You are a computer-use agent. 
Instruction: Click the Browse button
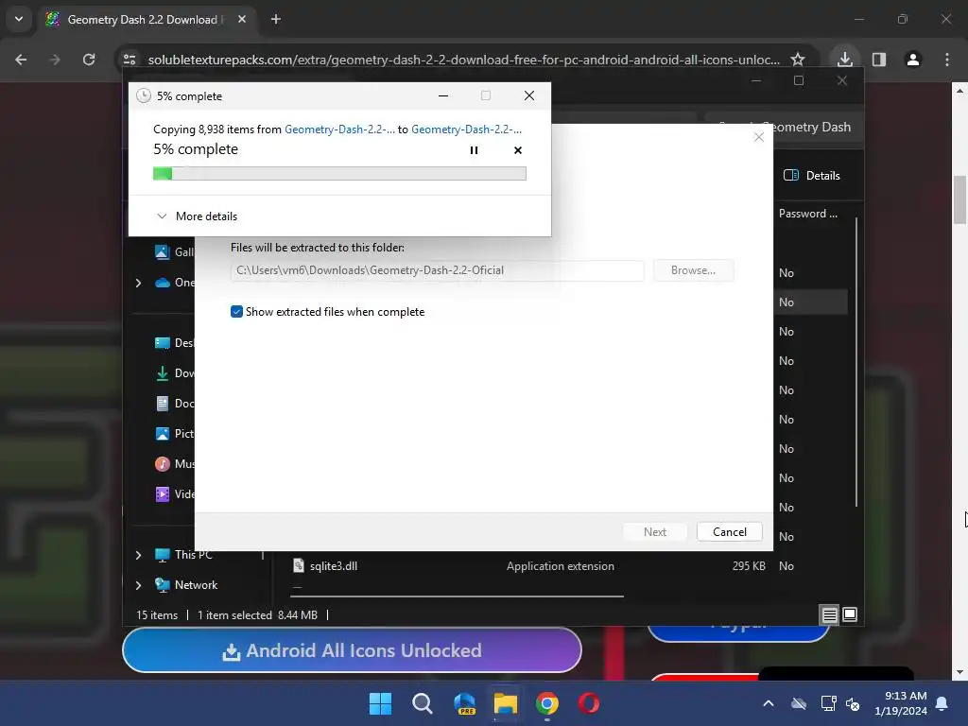[x=693, y=270]
